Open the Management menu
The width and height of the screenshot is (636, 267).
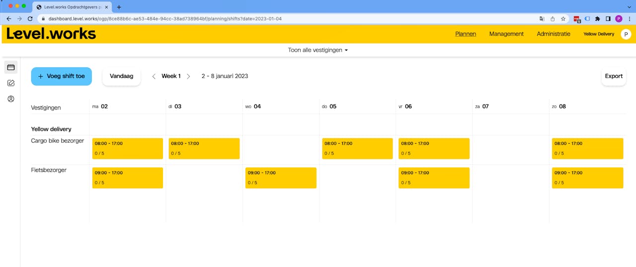(x=506, y=34)
